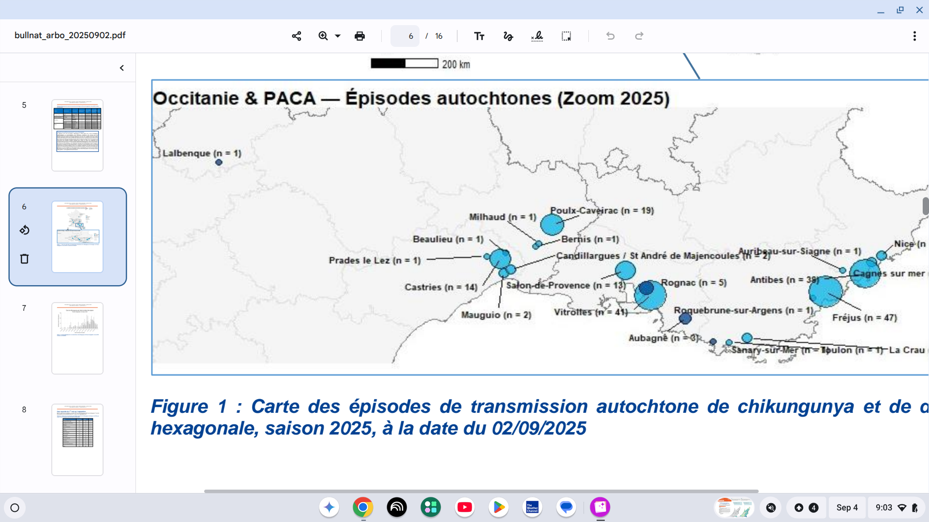Click the share icon in toolbar
Screen dimensions: 929x522
(297, 36)
